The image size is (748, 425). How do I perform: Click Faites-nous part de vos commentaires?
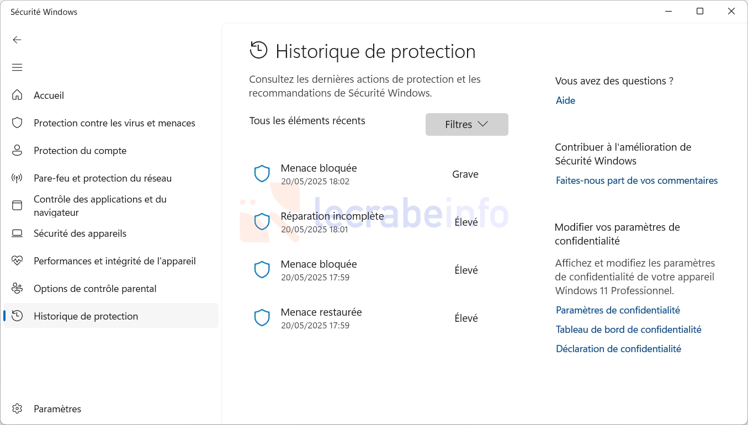(x=636, y=180)
